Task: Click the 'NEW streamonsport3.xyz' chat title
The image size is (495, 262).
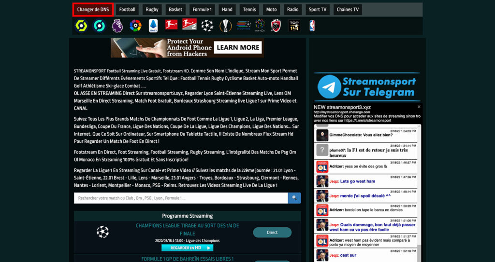Action: 342,107
